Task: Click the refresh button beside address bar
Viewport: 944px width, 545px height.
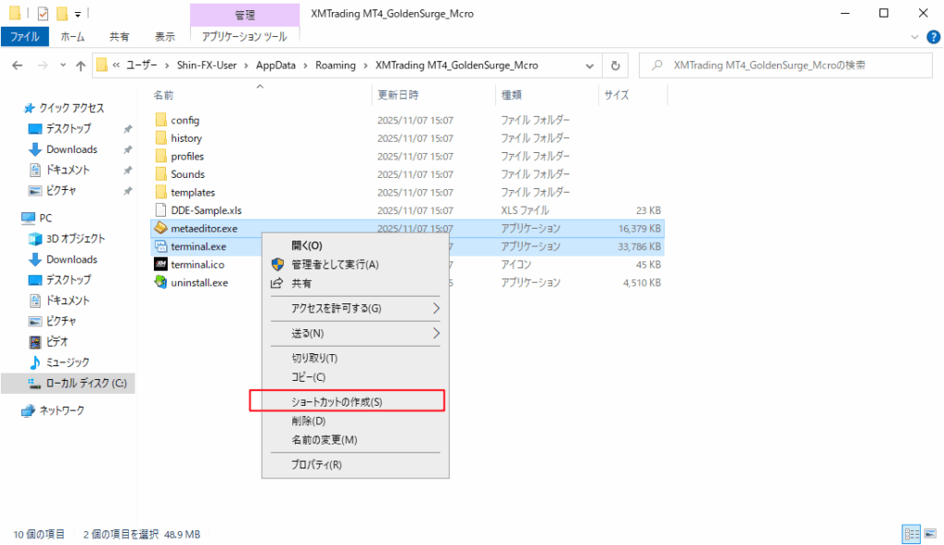Action: coord(615,65)
